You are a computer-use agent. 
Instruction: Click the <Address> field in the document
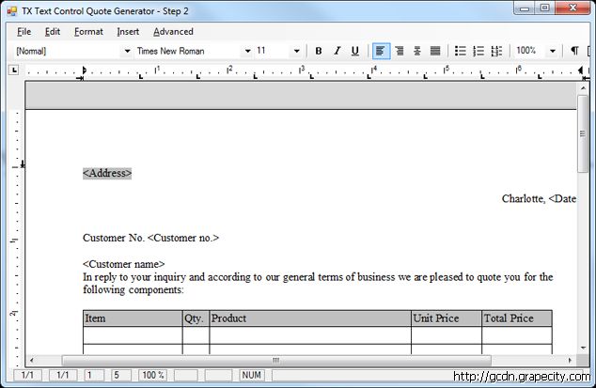tap(107, 173)
